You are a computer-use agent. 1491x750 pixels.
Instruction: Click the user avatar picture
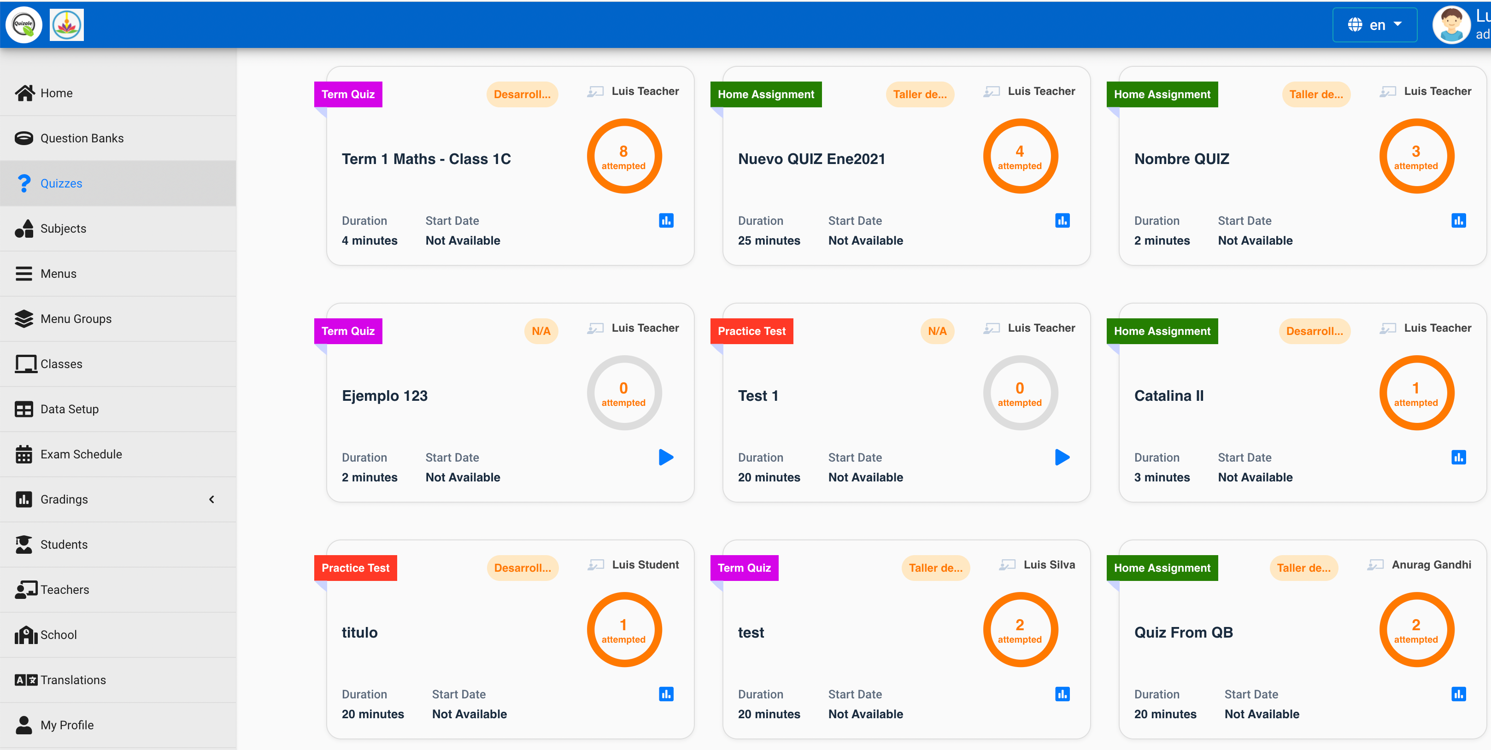(1451, 25)
